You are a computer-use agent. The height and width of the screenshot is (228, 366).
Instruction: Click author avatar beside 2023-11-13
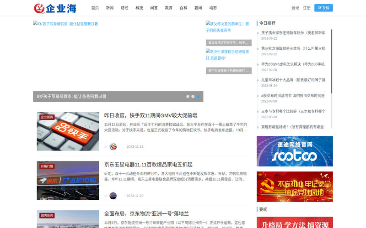coord(113,146)
